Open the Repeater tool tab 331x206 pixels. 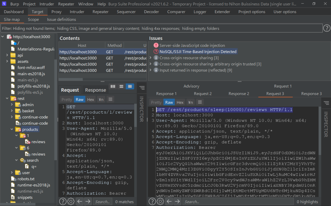(100, 12)
